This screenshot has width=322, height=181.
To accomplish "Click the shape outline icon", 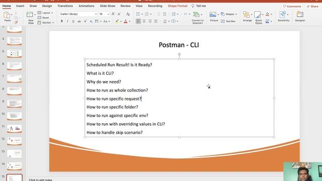I will coord(267,21).
